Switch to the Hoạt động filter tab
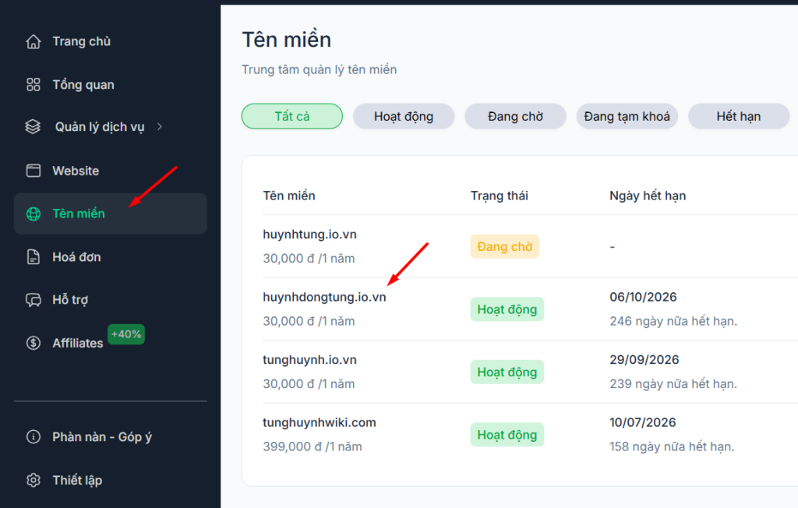Image resolution: width=798 pixels, height=508 pixels. click(x=403, y=115)
